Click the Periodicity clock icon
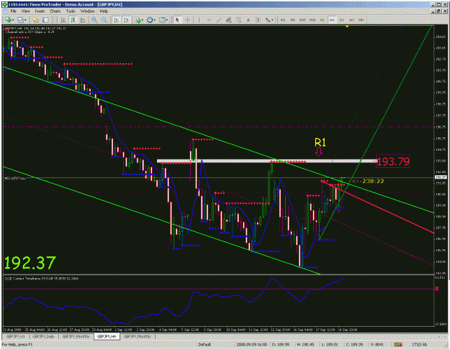Screen dimensions: 450x349 (x=150, y=20)
